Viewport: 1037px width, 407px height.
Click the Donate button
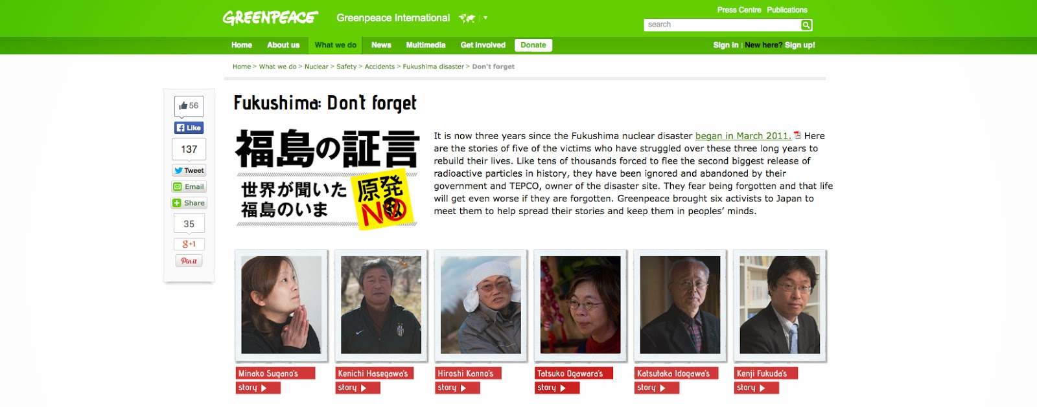533,45
